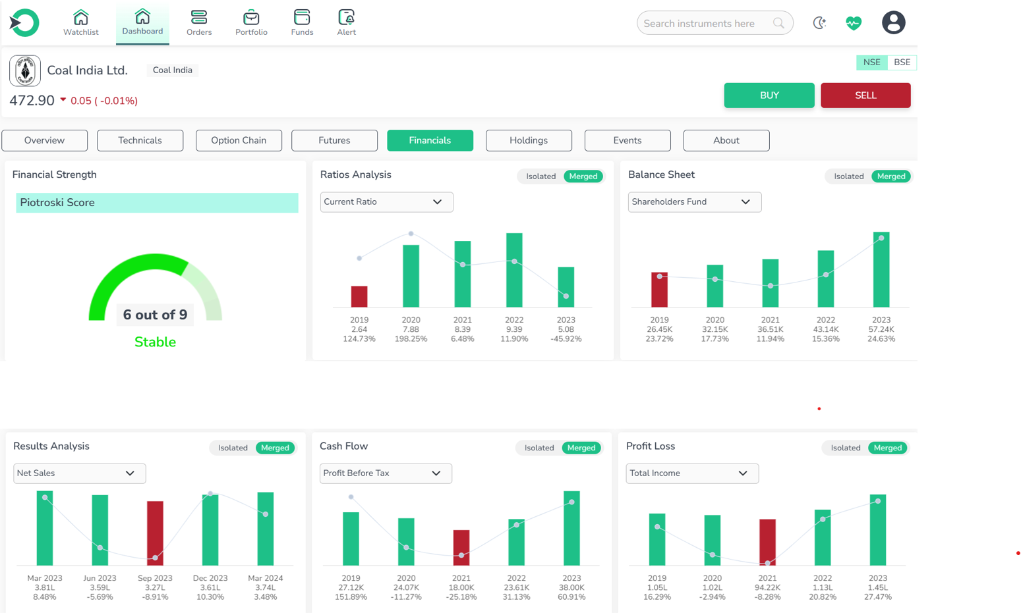
Task: Go to the Technicals tab
Action: click(140, 140)
